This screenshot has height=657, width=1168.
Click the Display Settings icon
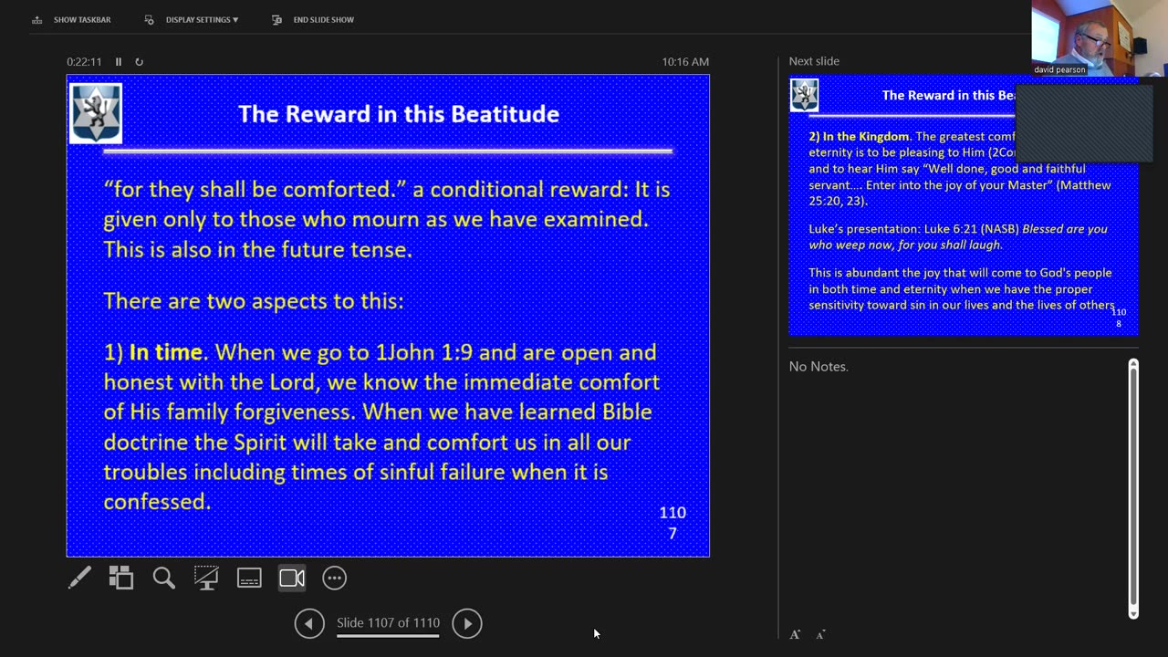(150, 19)
